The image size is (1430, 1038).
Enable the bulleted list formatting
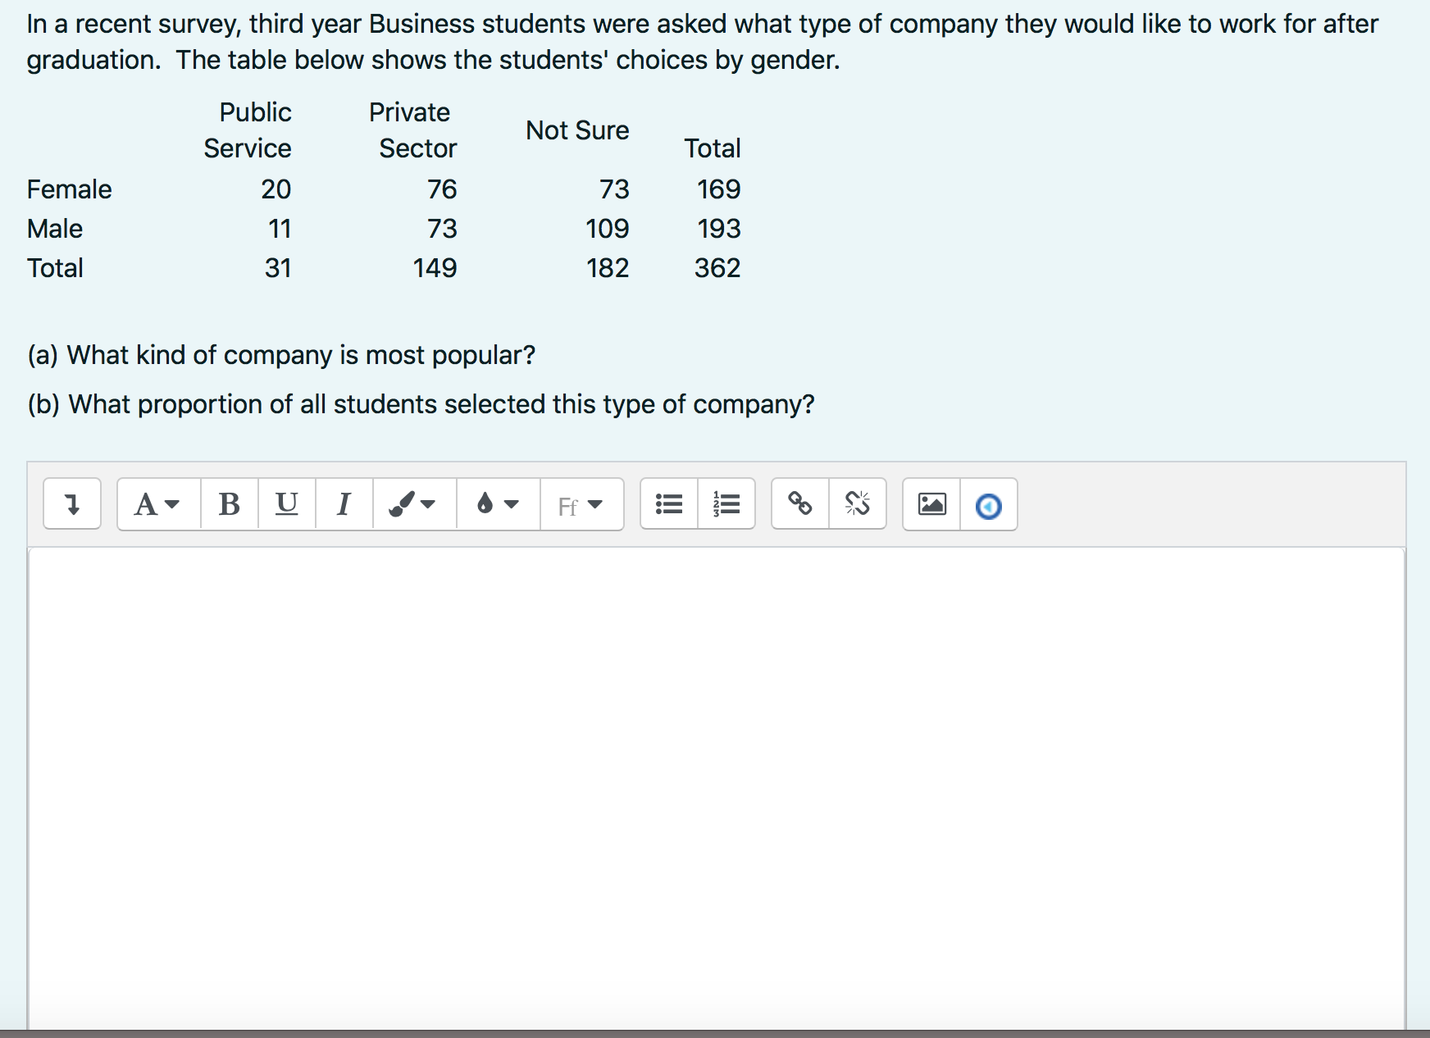click(x=667, y=504)
